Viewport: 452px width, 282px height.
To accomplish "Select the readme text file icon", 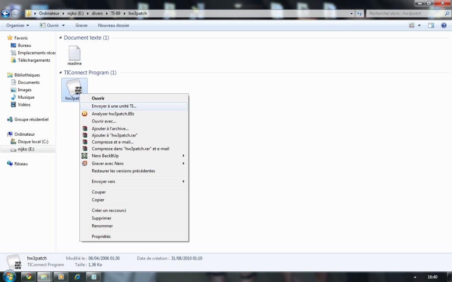I will [x=74, y=55].
